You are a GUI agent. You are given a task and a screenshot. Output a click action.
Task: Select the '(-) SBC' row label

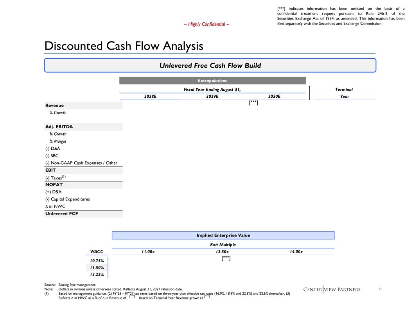[52, 156]
